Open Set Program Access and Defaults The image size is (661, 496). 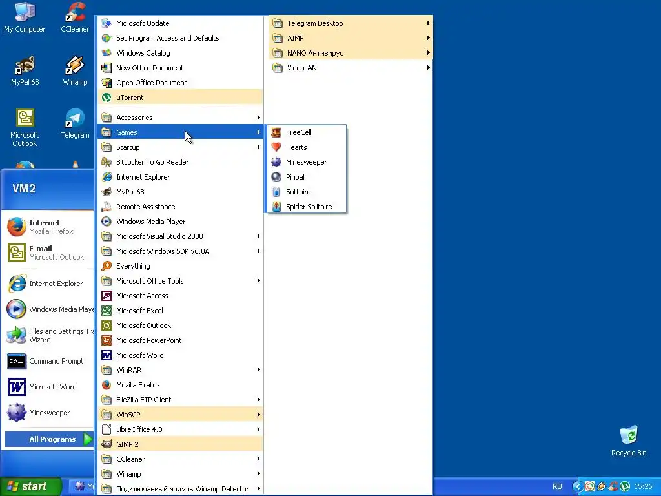click(x=181, y=38)
